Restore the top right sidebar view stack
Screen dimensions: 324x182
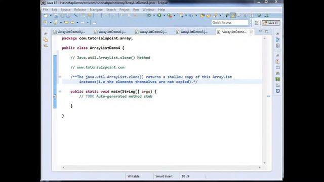coord(278,34)
